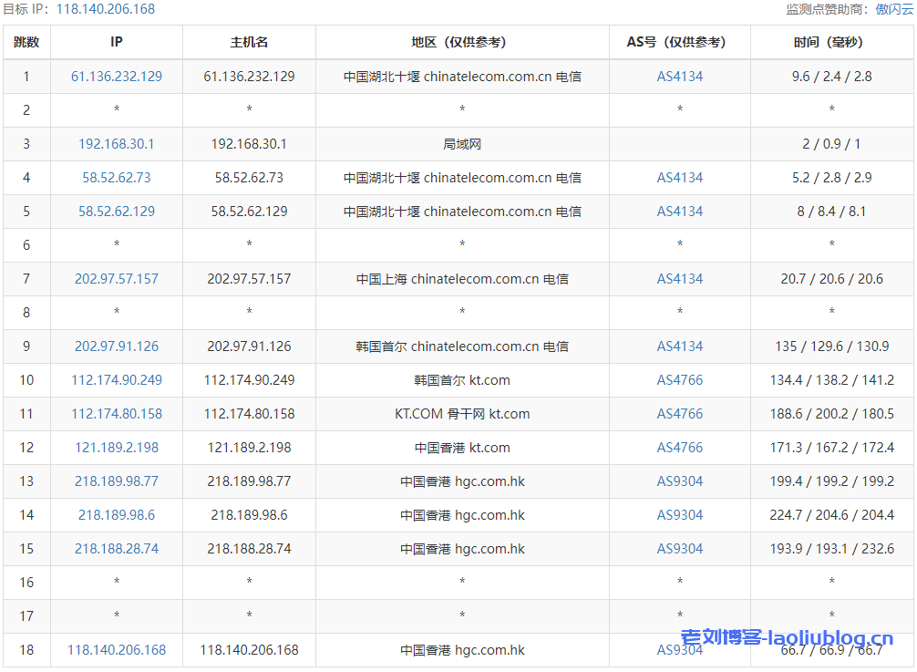
Task: Select the KT backbone IP link 112.174.80.158
Action: coord(116,413)
